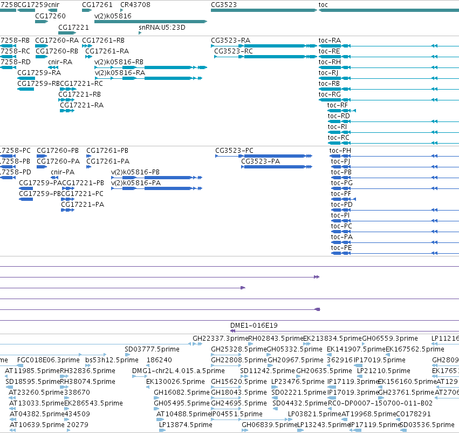Select protein toc-PJ
Screen dimensions: 459x433
tap(340, 161)
